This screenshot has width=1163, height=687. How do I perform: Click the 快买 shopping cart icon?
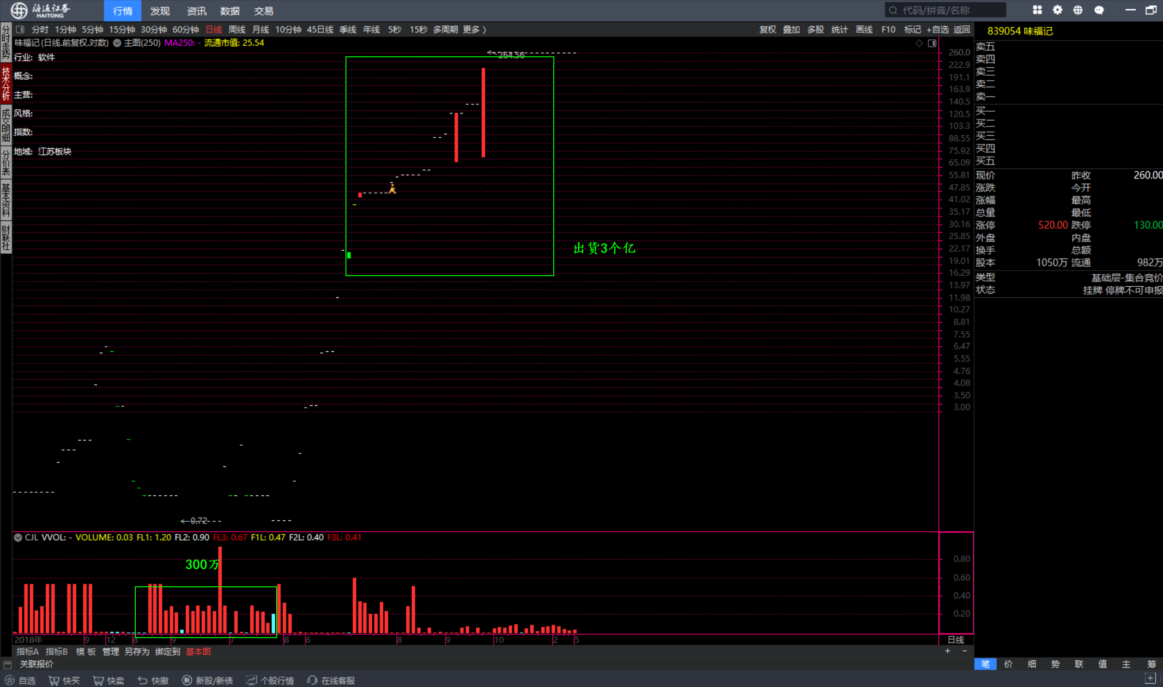pos(54,680)
